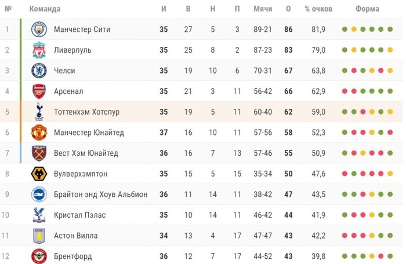
Task: Click the Chelsea club crest
Action: pos(39,70)
